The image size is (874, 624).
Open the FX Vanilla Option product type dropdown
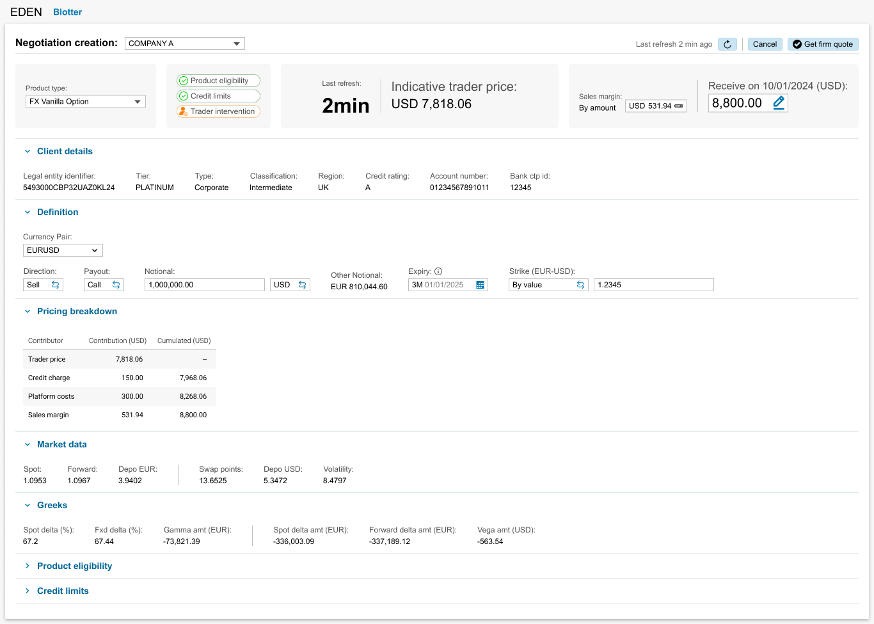coord(86,101)
